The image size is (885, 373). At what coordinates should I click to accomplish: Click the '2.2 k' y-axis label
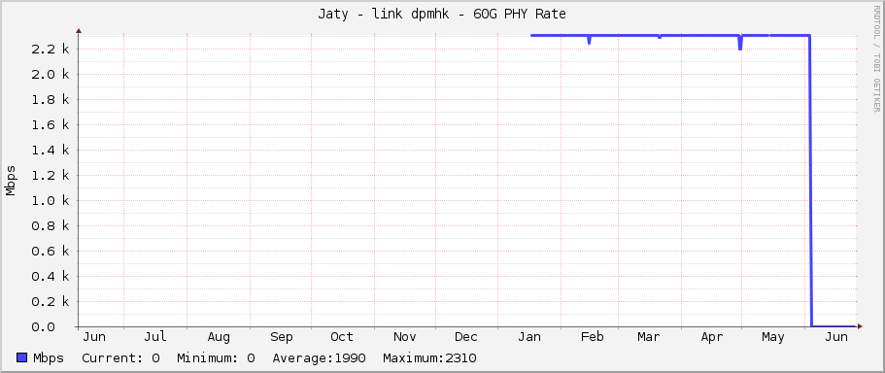51,50
